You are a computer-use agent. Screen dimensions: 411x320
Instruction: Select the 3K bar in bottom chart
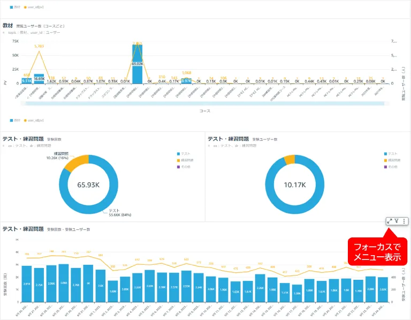(x=88, y=283)
